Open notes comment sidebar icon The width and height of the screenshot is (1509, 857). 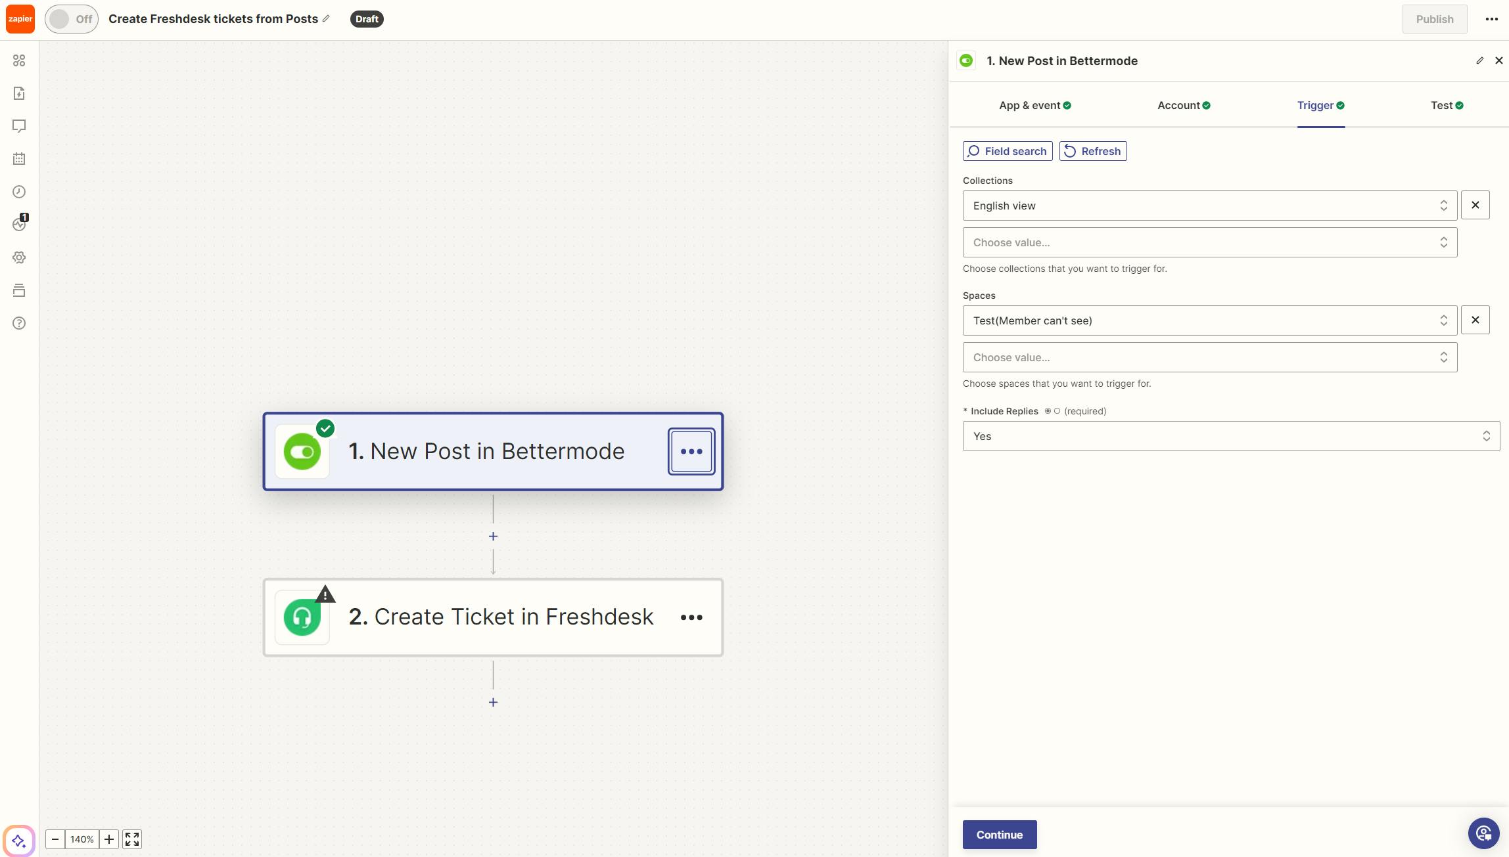pos(19,126)
